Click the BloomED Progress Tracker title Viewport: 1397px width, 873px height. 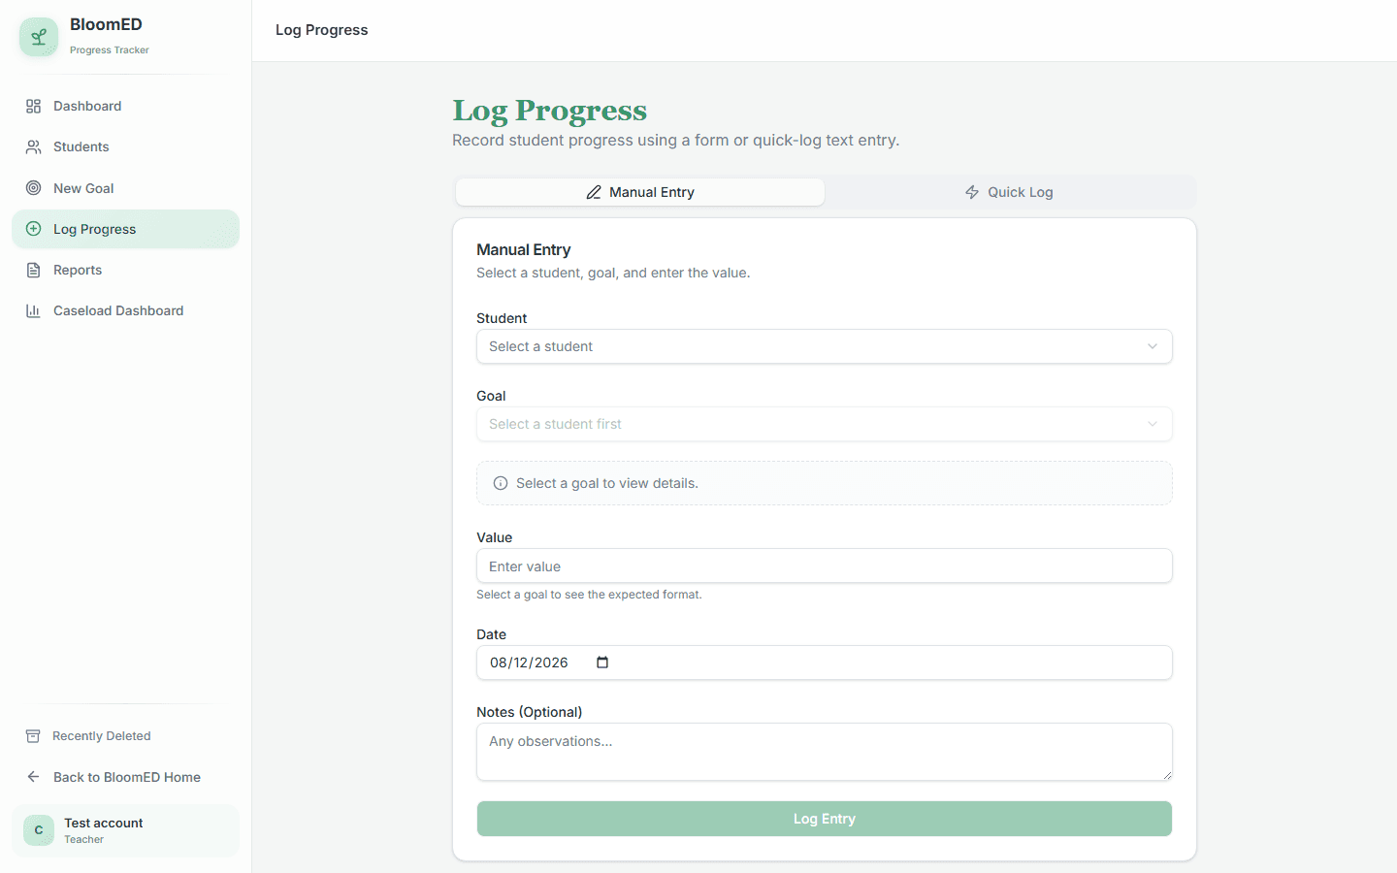click(x=109, y=36)
